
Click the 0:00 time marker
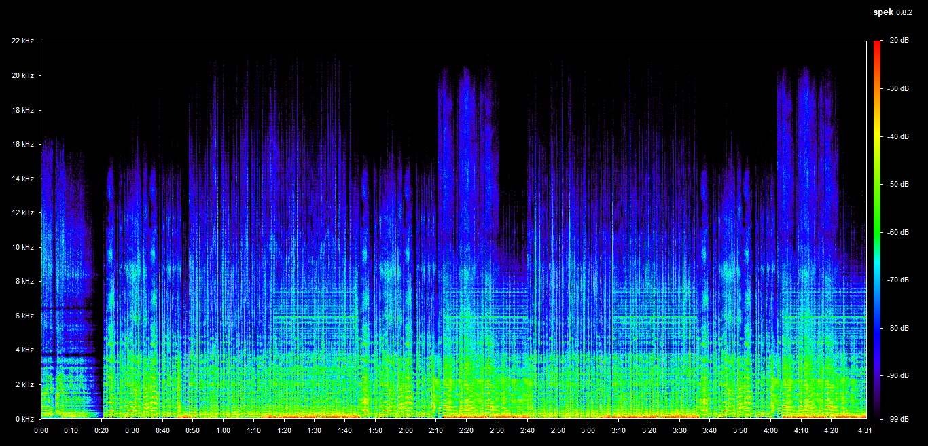(41, 430)
